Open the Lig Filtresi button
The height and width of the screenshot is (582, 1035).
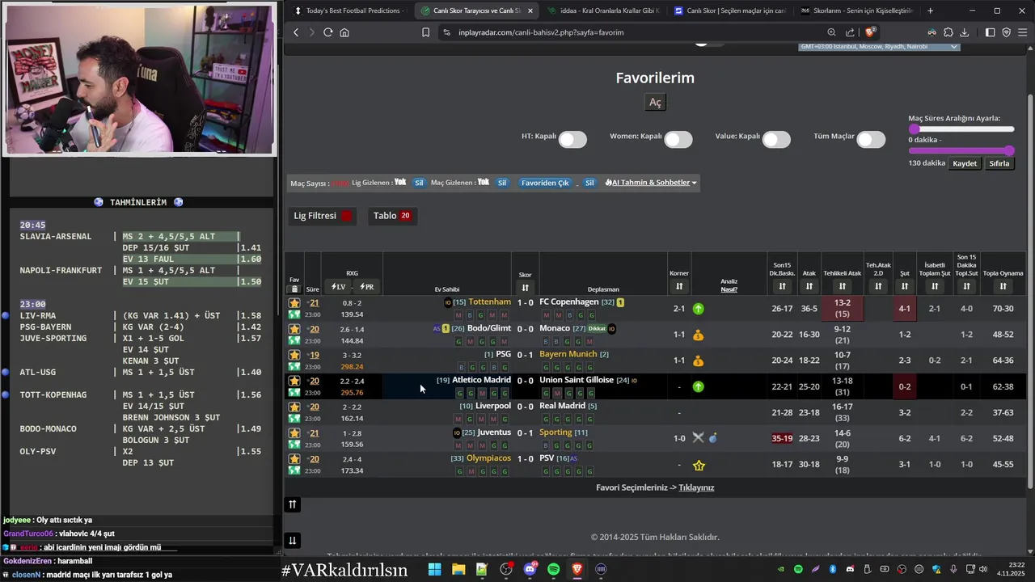pos(323,216)
